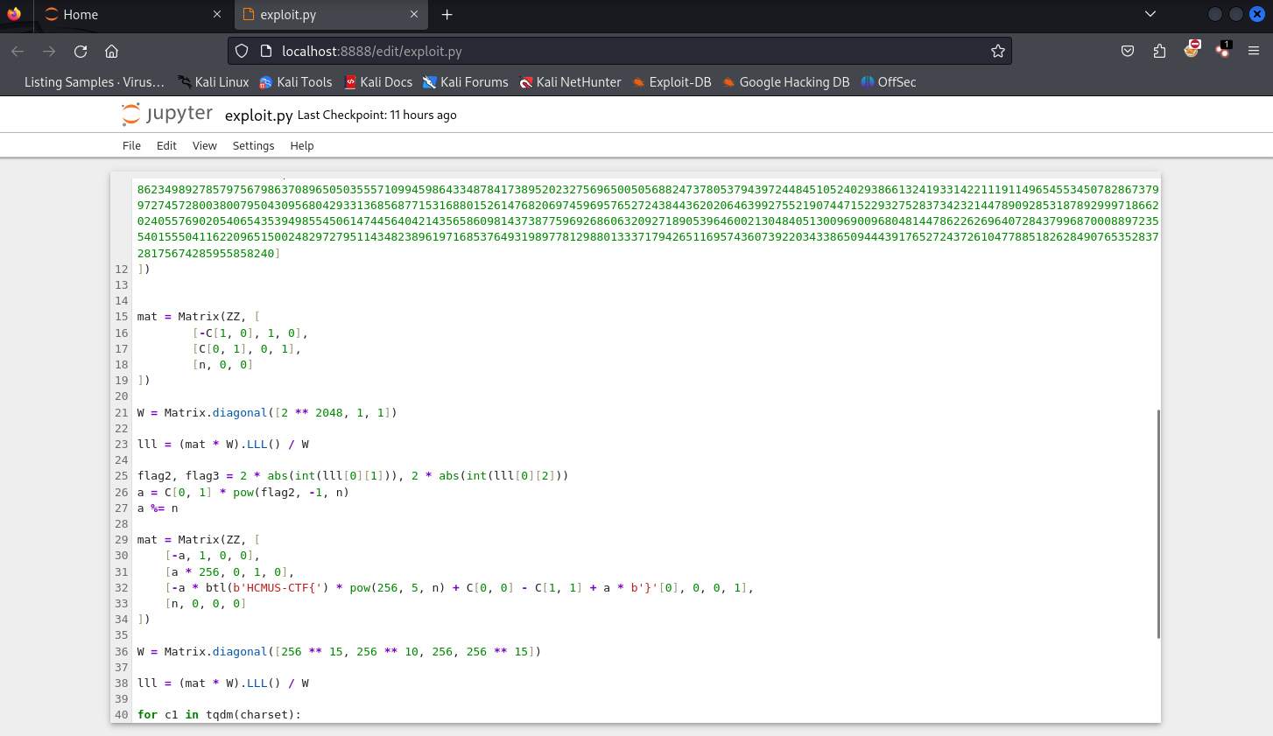The image size is (1273, 736).
Task: Bookmark this page with the star
Action: pyautogui.click(x=997, y=51)
